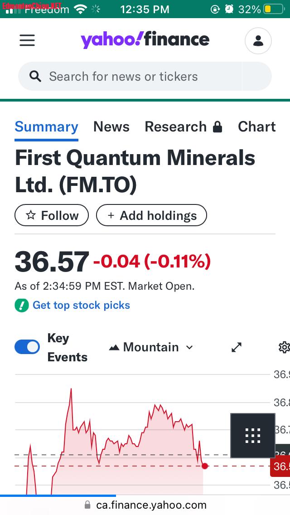Go to Yahoo Finance home logo
Image resolution: width=290 pixels, height=515 pixels.
tap(145, 40)
